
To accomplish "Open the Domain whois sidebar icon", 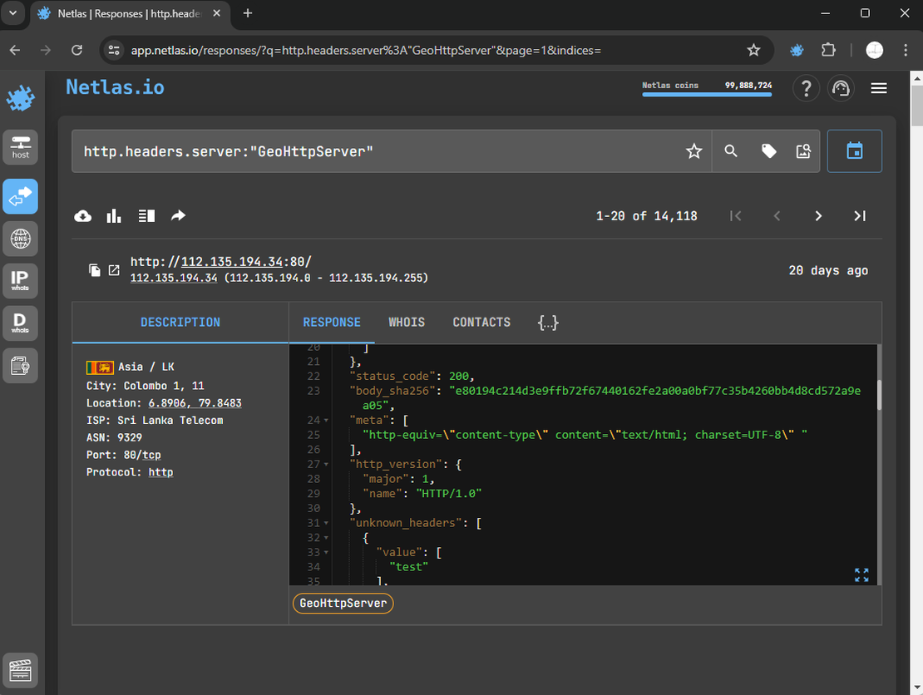I will pyautogui.click(x=20, y=322).
